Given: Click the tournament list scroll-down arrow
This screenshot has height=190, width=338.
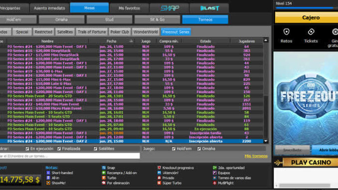Looking at the screenshot, I should [x=266, y=141].
